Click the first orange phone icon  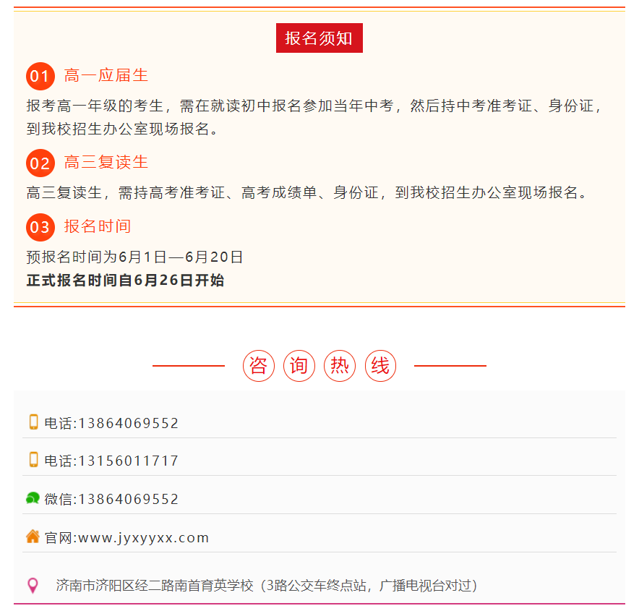pyautogui.click(x=33, y=422)
